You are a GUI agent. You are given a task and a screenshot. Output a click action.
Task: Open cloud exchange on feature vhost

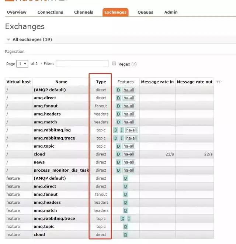click(39, 234)
